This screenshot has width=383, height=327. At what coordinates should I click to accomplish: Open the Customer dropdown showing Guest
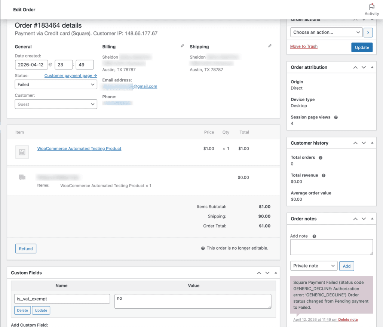[x=55, y=104]
